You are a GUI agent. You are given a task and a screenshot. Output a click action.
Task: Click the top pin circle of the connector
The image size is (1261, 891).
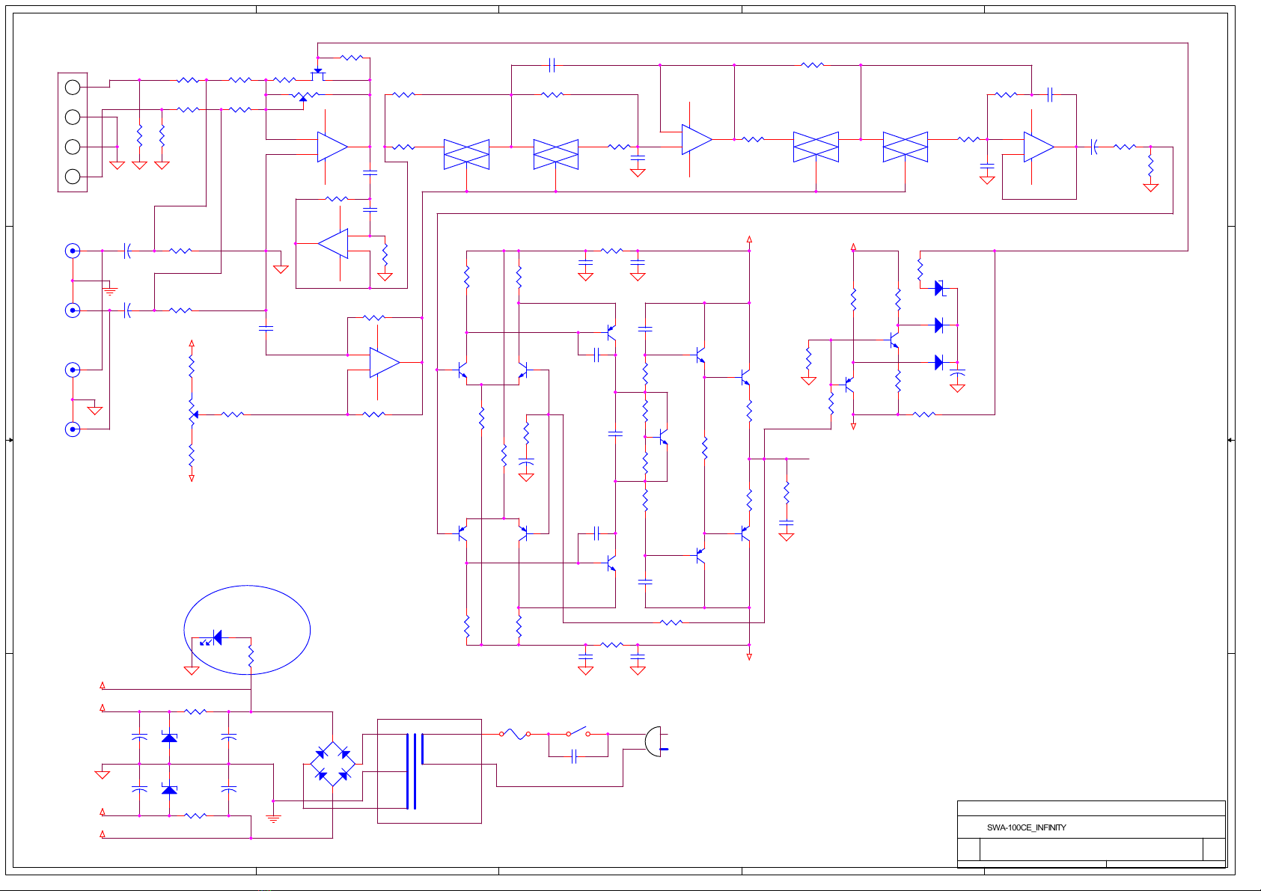coord(73,88)
